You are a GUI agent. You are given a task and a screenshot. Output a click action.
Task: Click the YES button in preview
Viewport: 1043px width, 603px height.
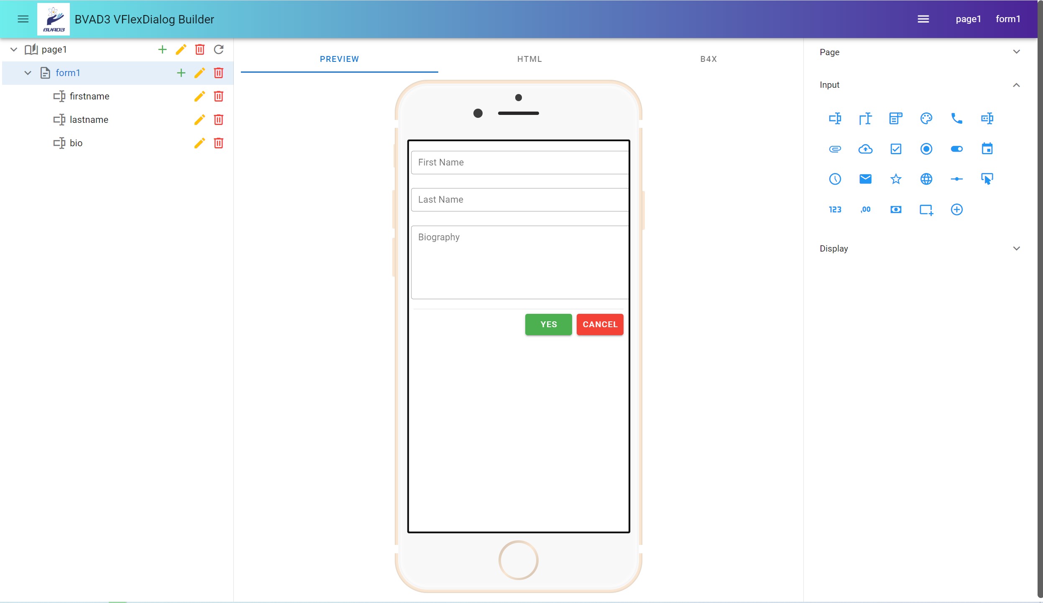(548, 324)
